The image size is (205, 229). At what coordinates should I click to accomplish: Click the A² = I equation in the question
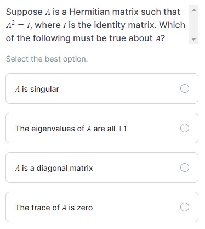(x=19, y=25)
